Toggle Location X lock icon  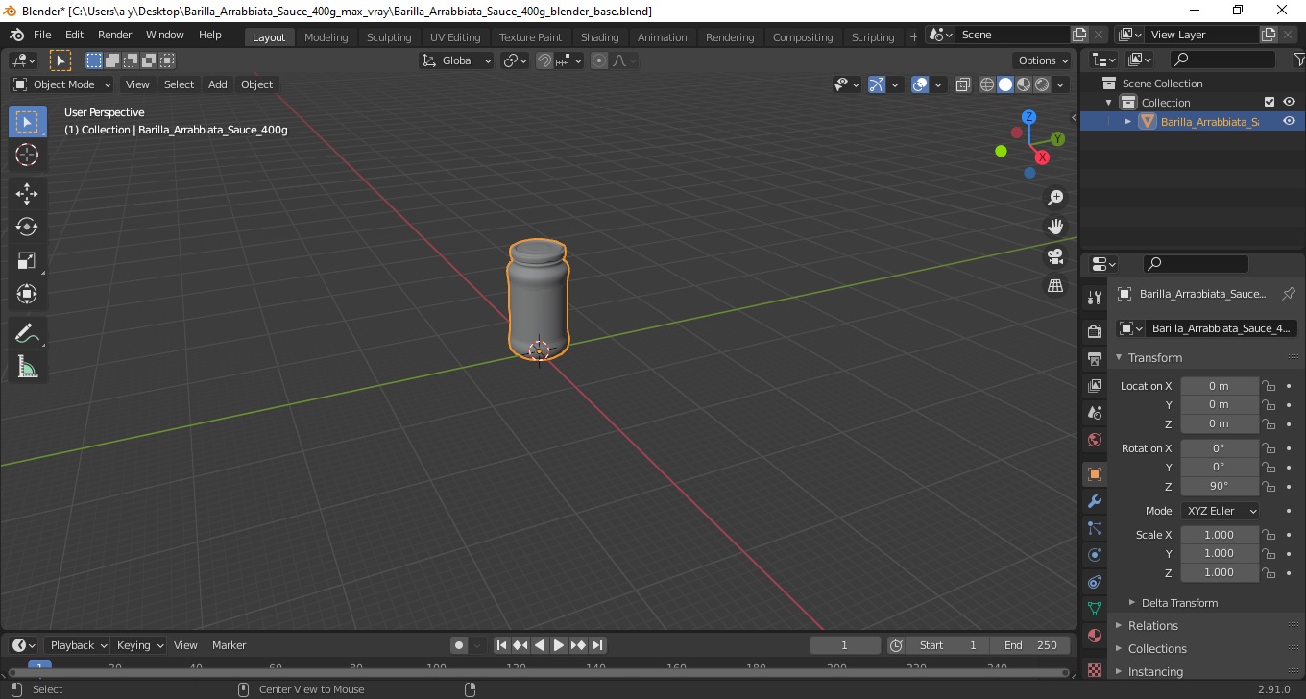[x=1269, y=386]
